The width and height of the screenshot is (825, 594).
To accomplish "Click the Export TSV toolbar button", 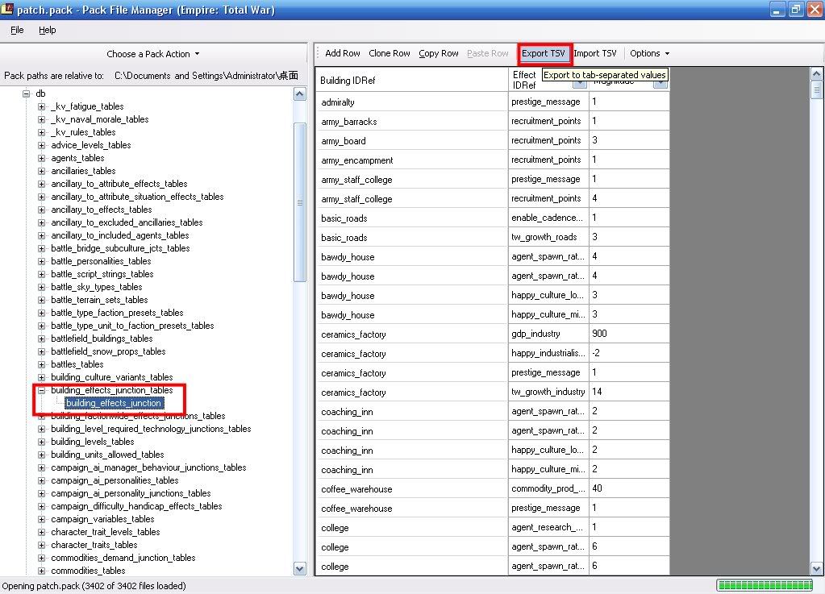I will 544,54.
